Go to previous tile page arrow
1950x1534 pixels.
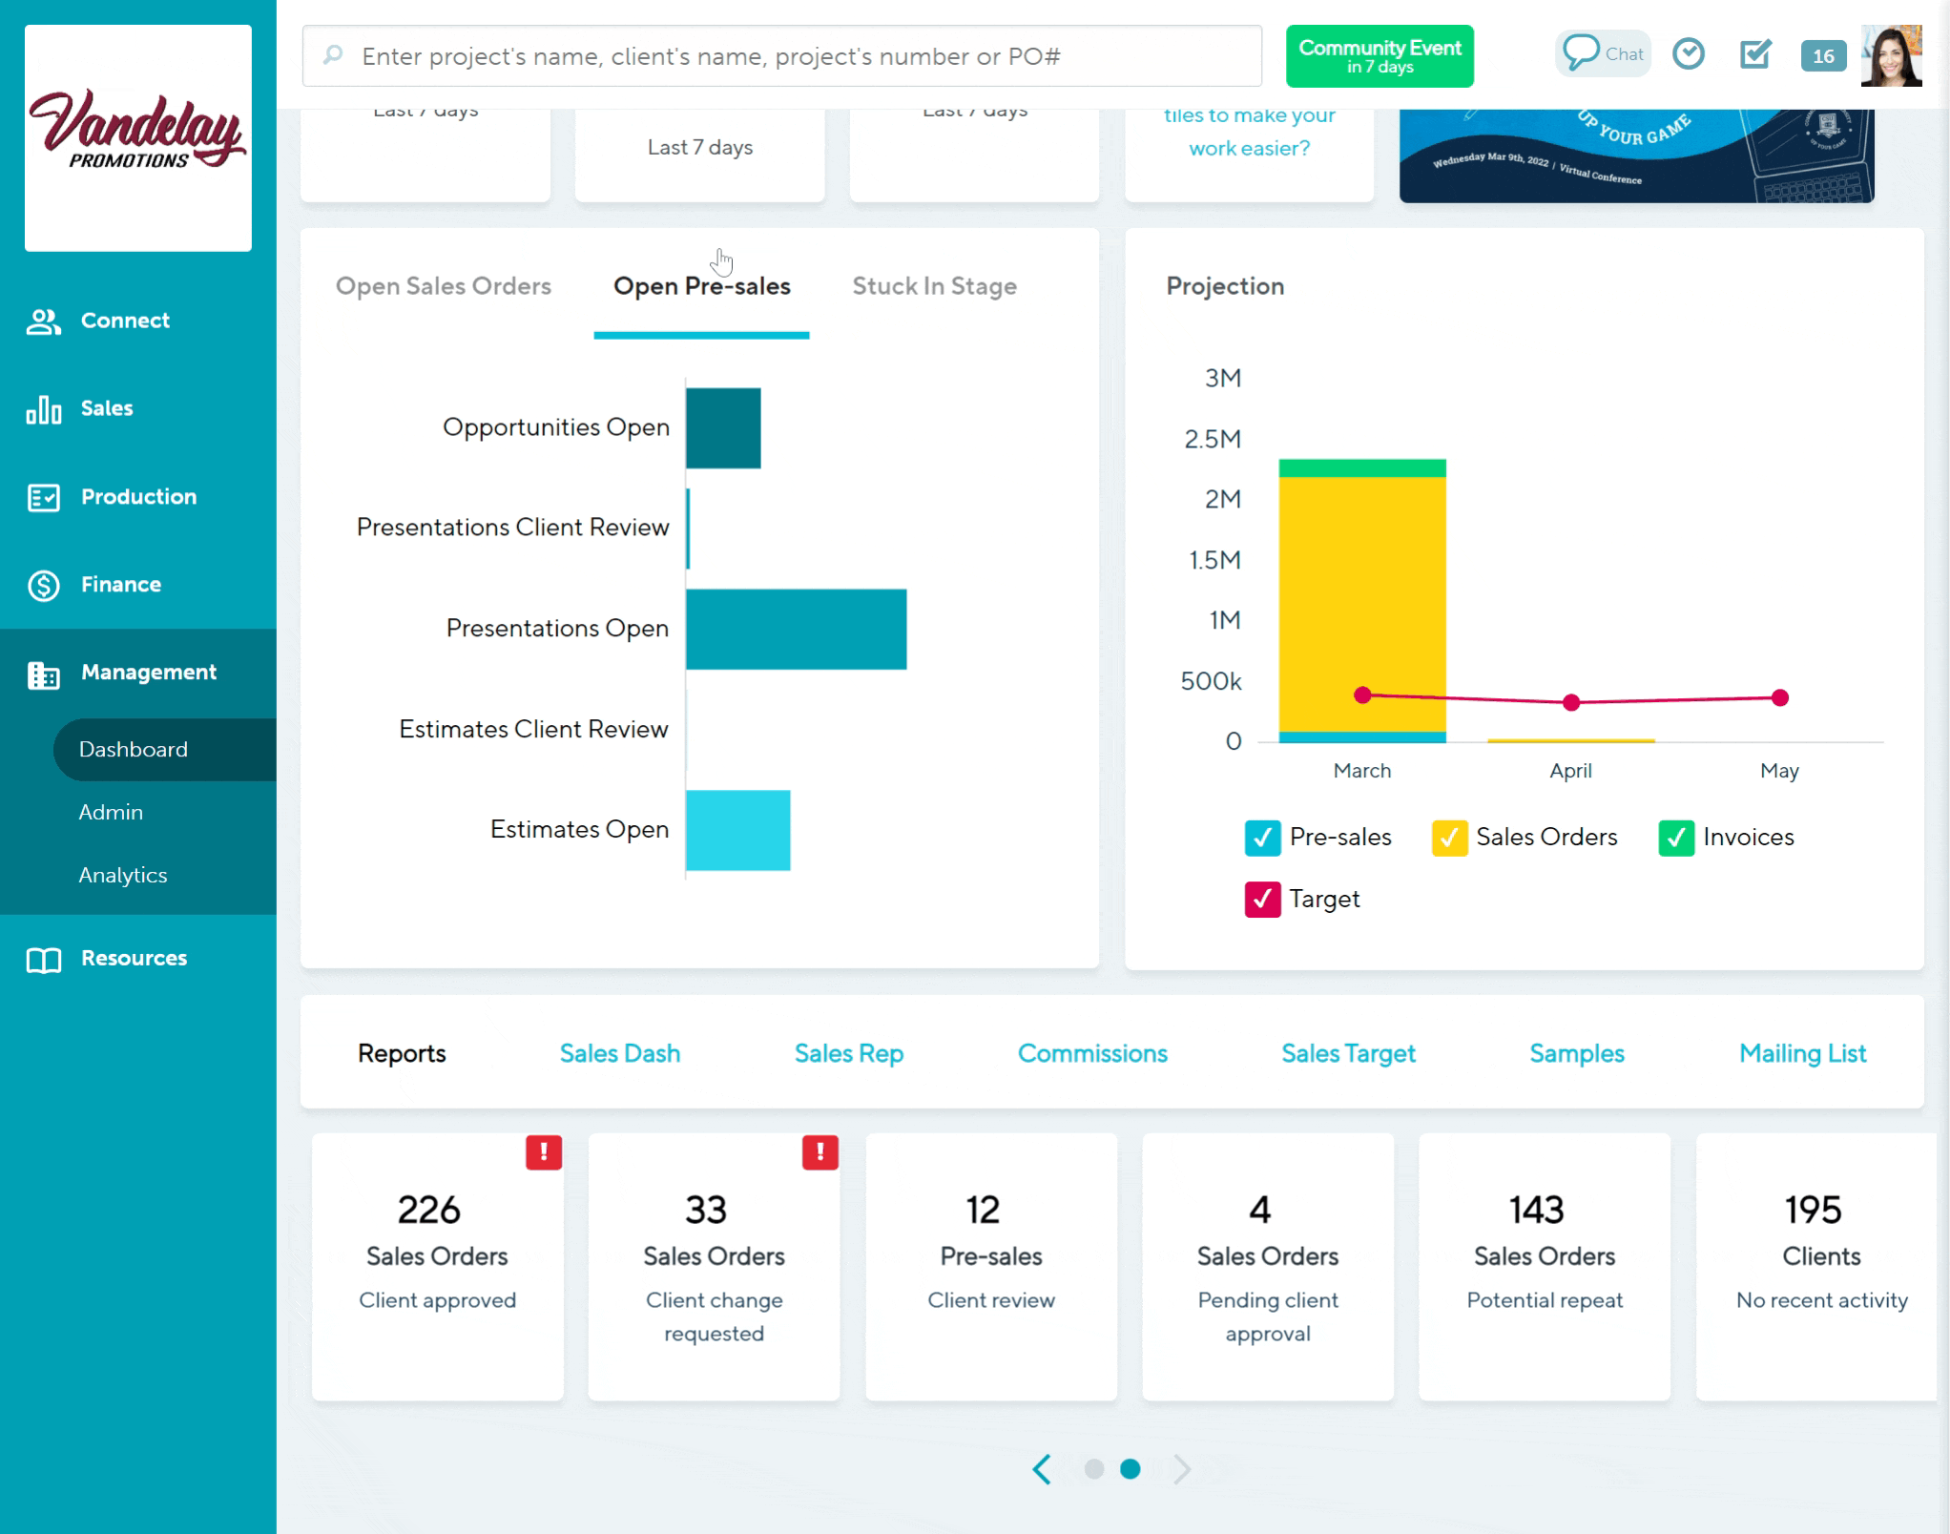(x=1042, y=1469)
